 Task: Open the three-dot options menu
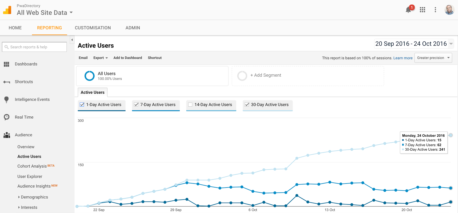click(435, 10)
